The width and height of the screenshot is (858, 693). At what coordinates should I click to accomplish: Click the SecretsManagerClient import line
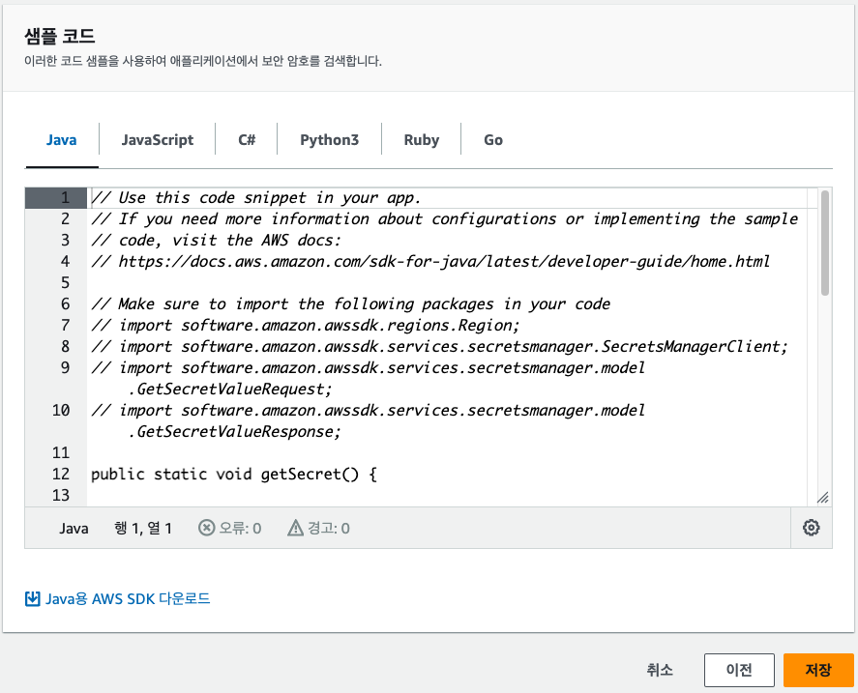click(x=439, y=346)
